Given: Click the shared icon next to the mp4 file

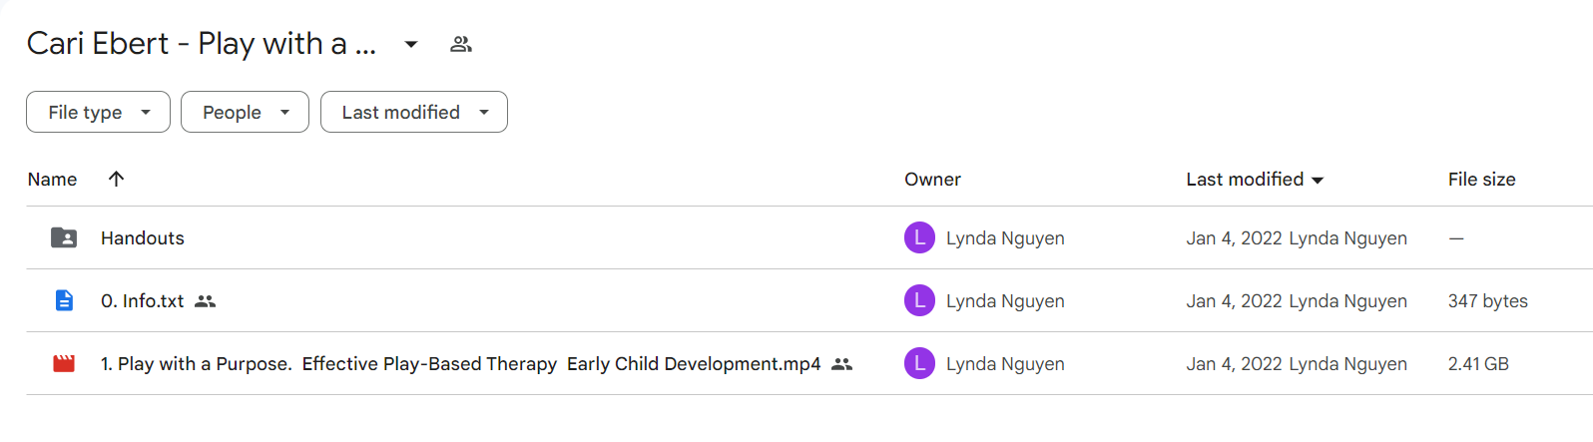Looking at the screenshot, I should [842, 364].
